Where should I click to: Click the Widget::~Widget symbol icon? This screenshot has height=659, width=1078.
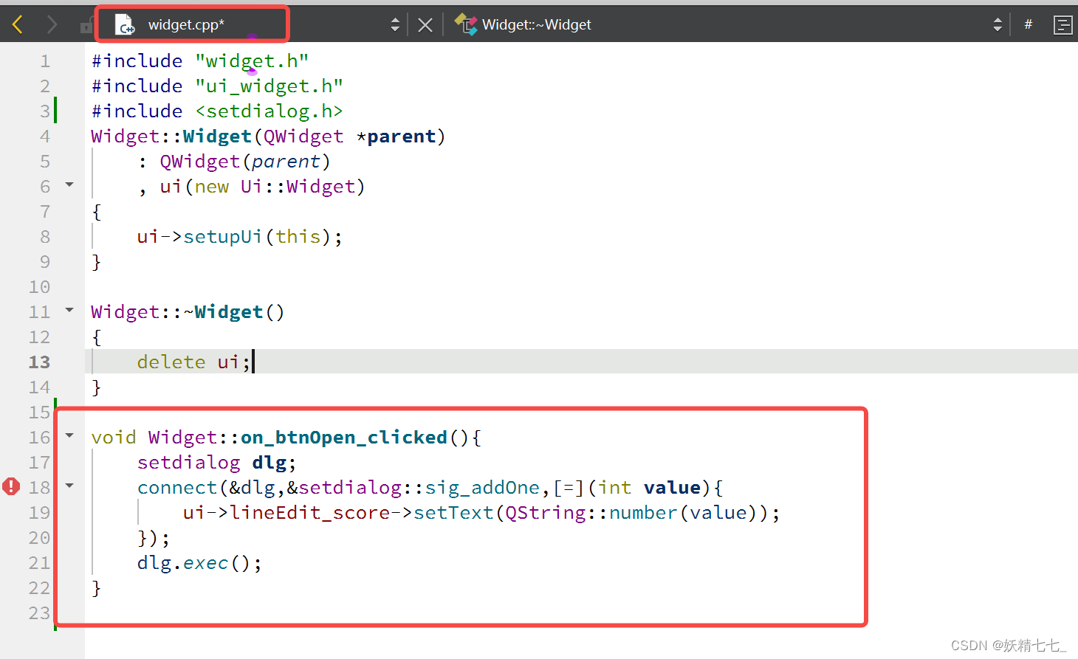coord(465,24)
